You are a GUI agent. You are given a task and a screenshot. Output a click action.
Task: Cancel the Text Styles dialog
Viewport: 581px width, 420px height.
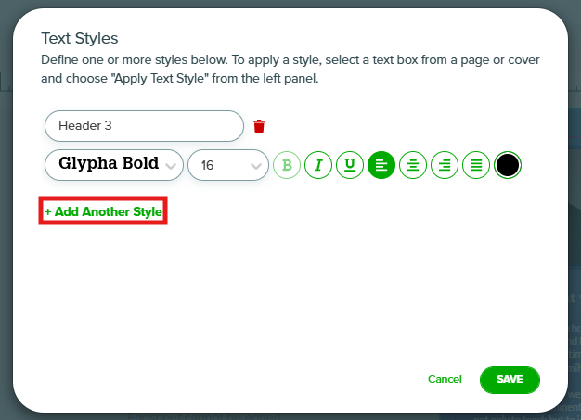[445, 379]
